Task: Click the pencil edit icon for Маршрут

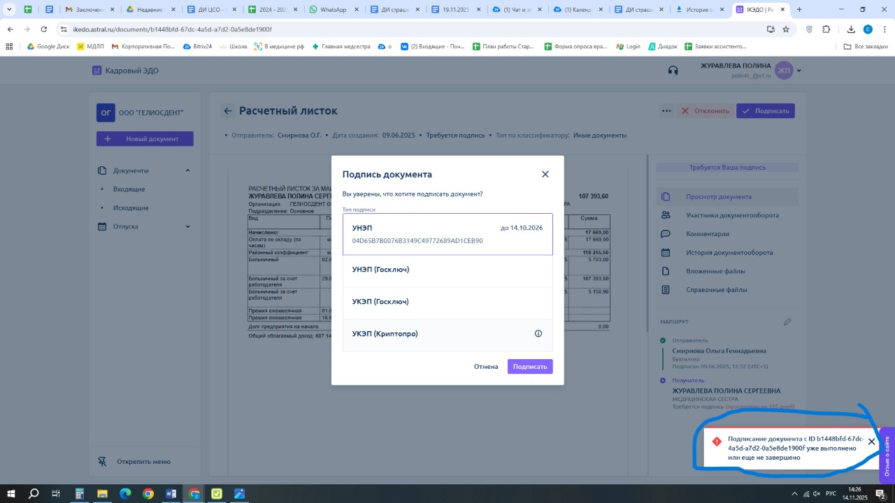Action: tap(787, 322)
